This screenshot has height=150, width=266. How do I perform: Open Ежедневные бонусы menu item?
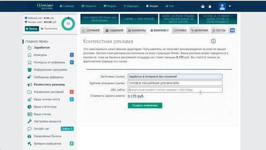47,136
